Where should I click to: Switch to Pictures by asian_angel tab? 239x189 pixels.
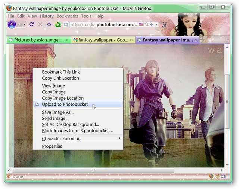click(39, 40)
